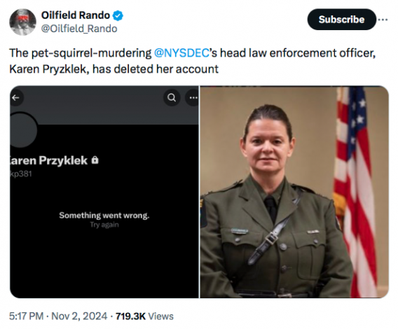Click the Karen Przyklek profile name
Screen dimensions: 398x329
[49, 160]
